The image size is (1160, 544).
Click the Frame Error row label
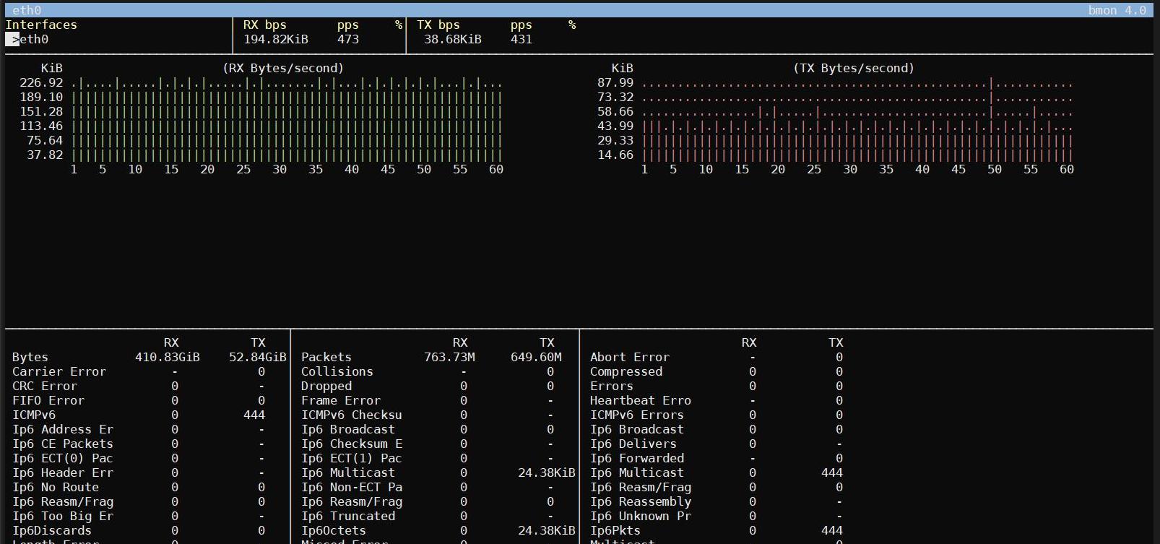click(x=341, y=400)
